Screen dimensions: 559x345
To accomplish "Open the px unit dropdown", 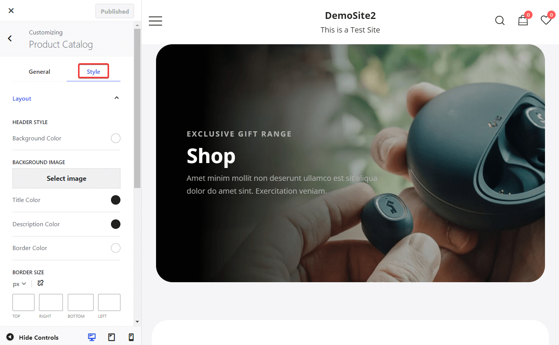I will (19, 284).
